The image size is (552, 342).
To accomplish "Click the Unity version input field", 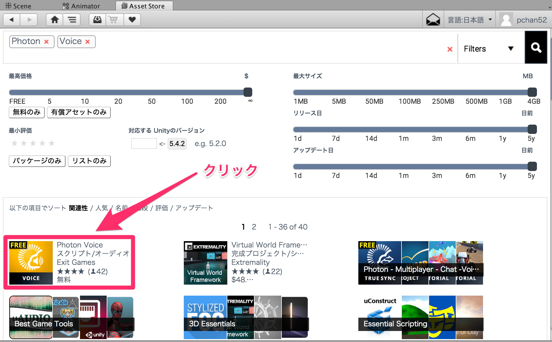I will [144, 143].
